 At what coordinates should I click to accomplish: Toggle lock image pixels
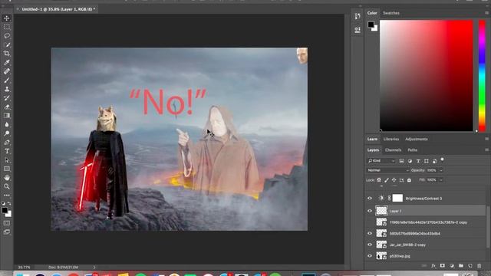[x=387, y=180]
